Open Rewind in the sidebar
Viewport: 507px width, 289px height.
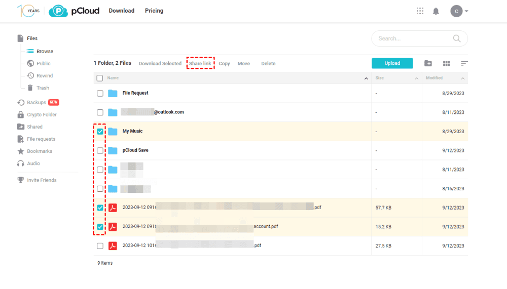40,75
